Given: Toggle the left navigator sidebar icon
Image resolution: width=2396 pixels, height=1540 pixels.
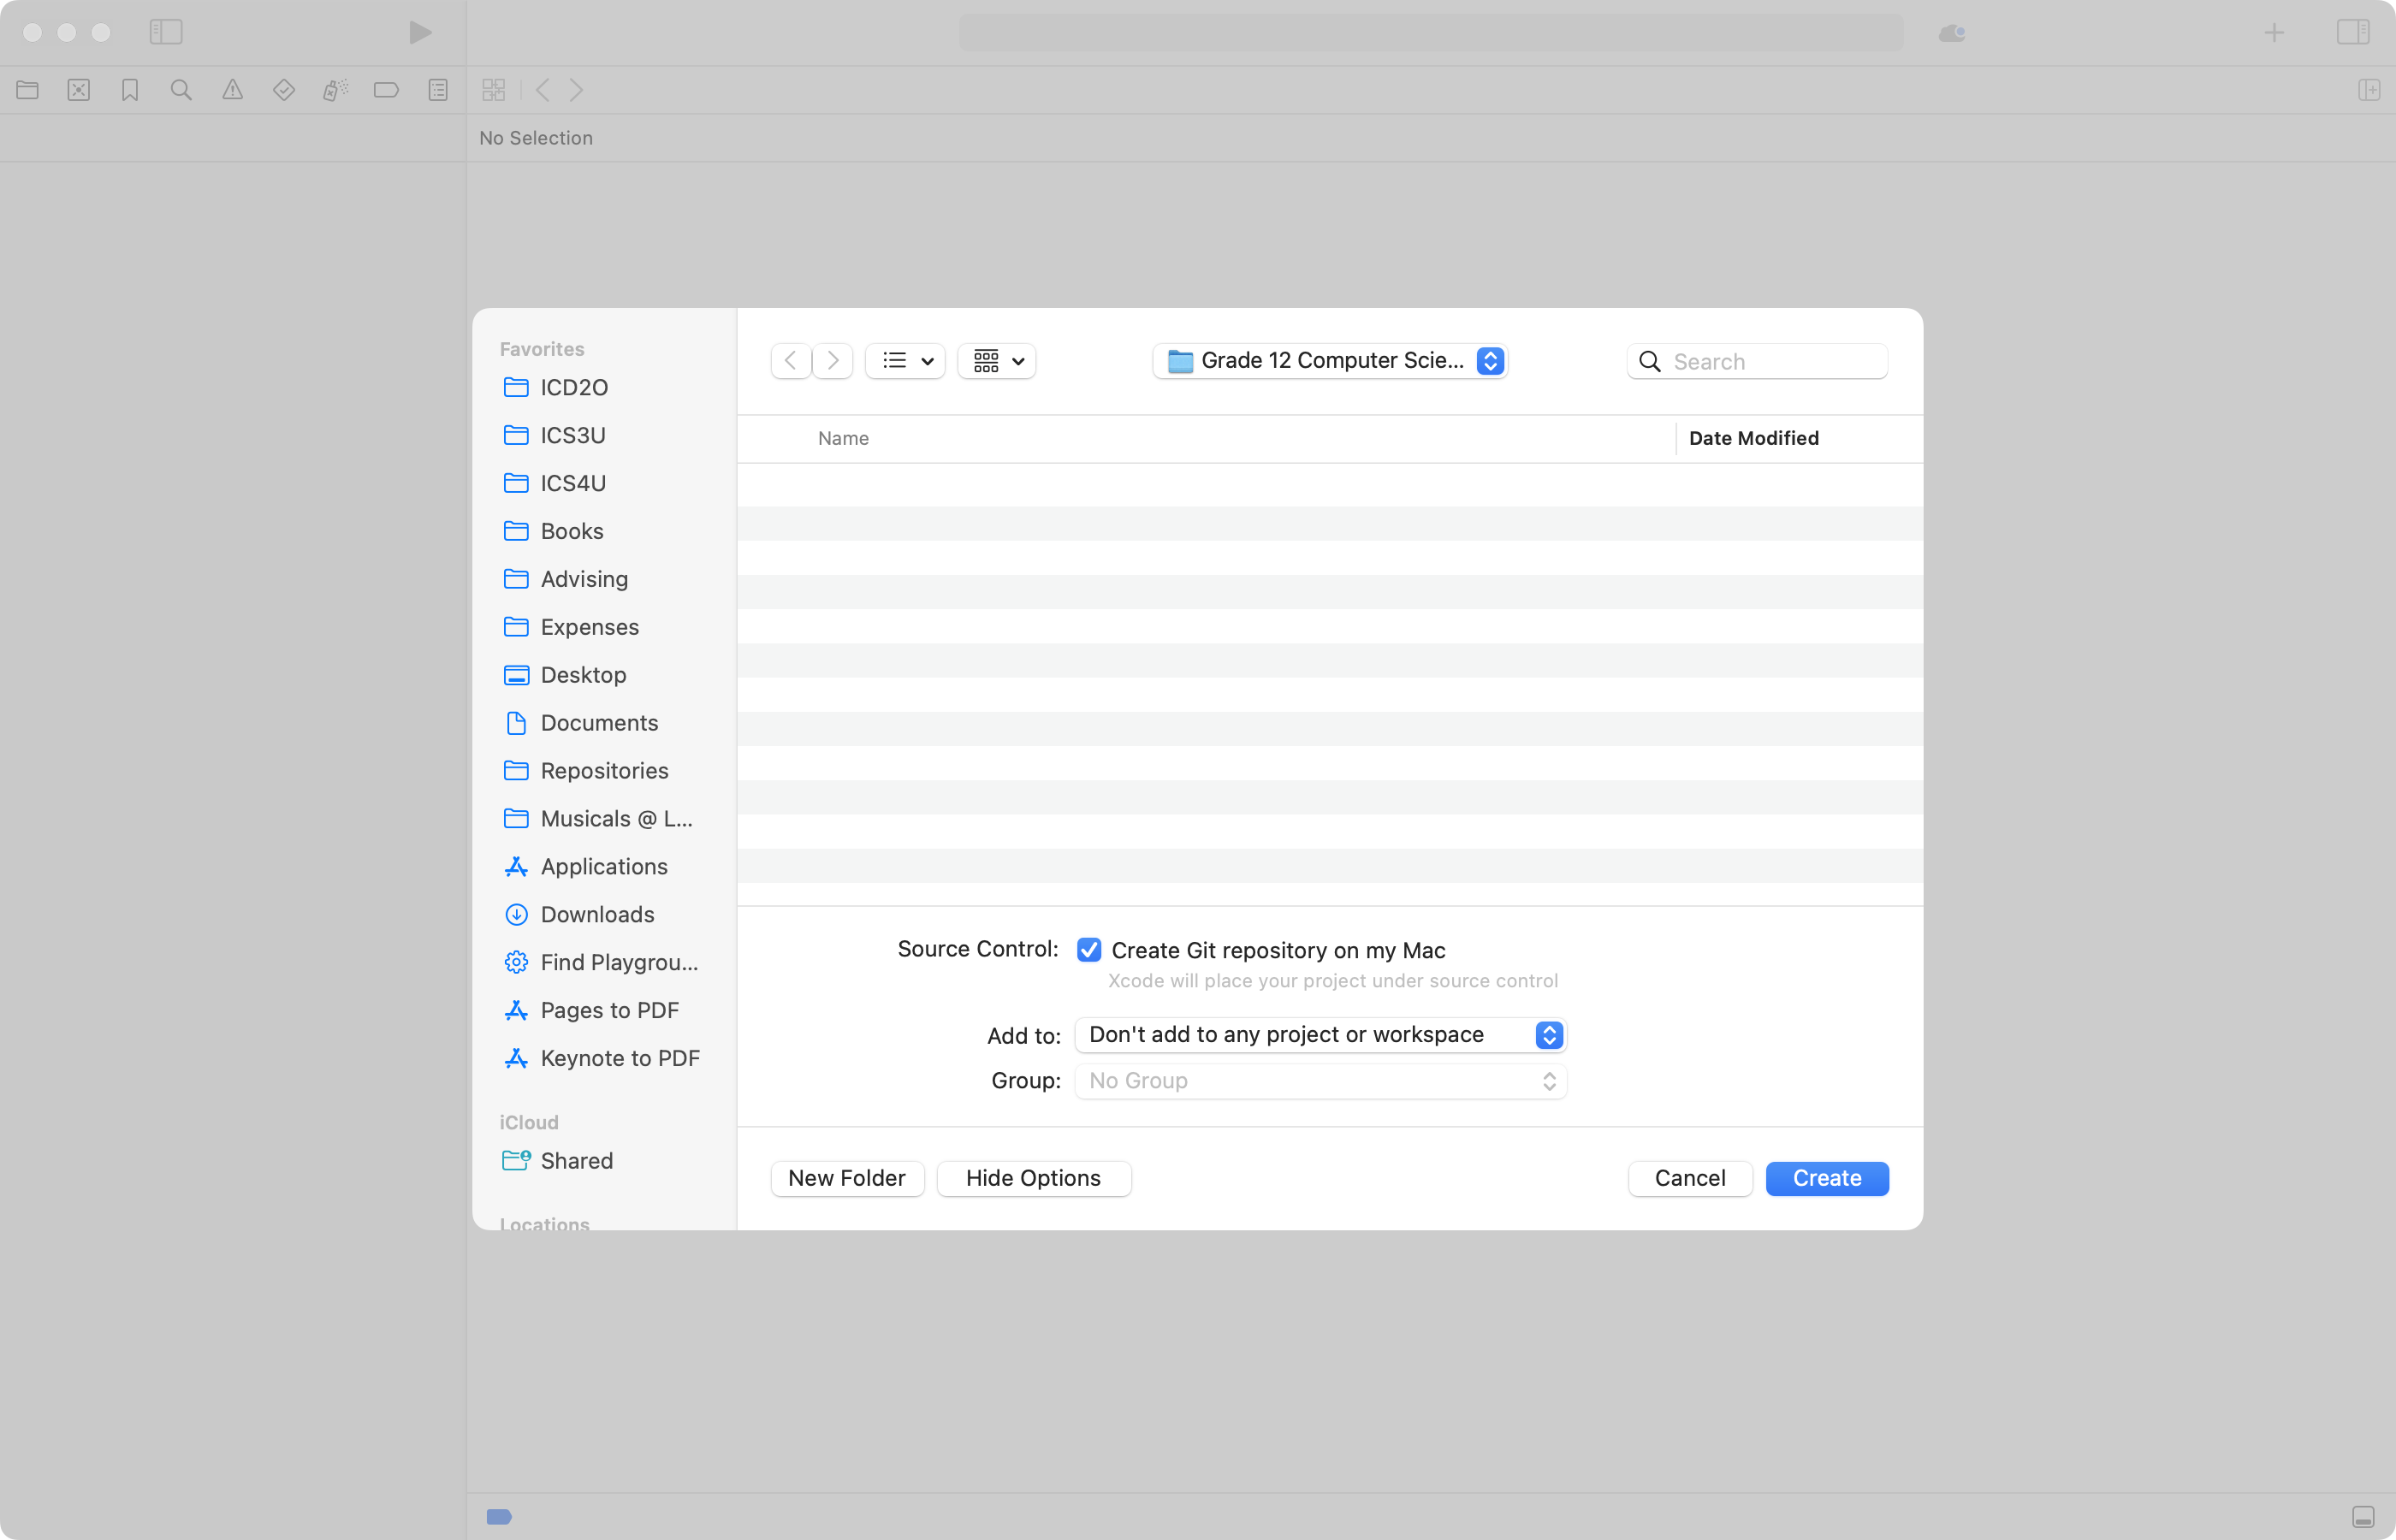Looking at the screenshot, I should point(166,32).
